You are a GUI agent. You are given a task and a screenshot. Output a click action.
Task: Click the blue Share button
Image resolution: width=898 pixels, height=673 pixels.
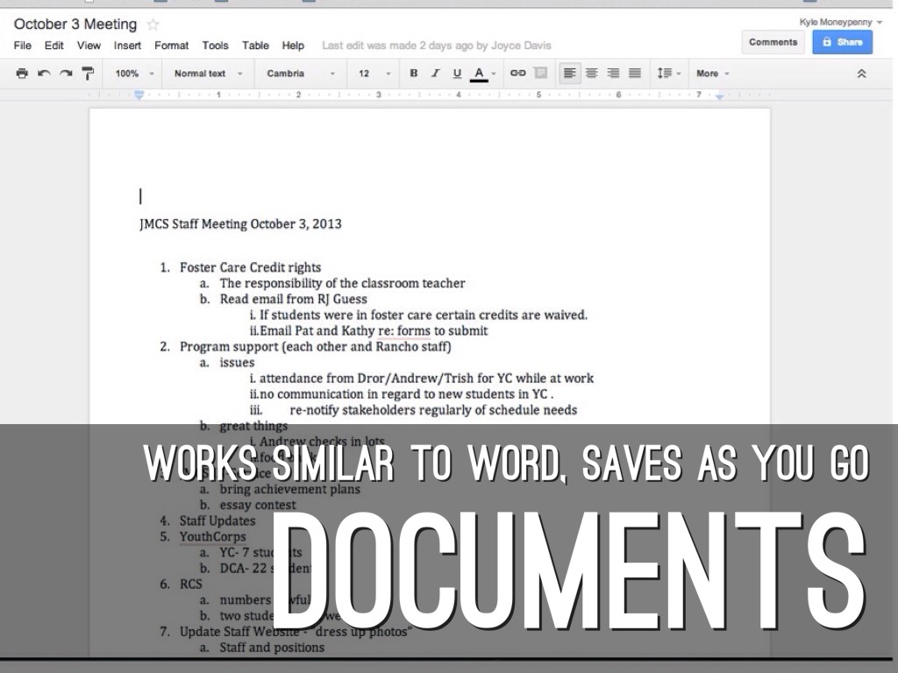point(842,42)
